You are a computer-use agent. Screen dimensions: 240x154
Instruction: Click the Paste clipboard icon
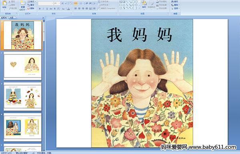pyautogui.click(x=4, y=3)
